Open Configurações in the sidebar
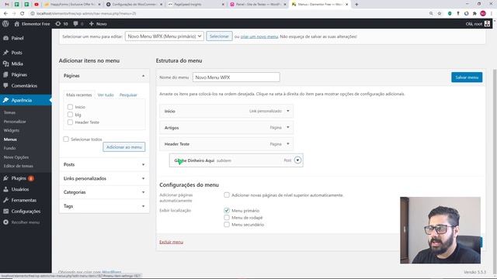Screen dimensions: 497x279 26,212
